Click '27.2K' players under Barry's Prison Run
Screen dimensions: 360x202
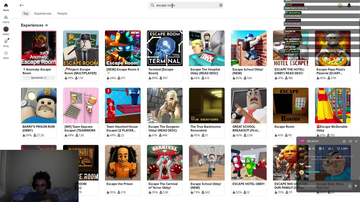point(39,135)
